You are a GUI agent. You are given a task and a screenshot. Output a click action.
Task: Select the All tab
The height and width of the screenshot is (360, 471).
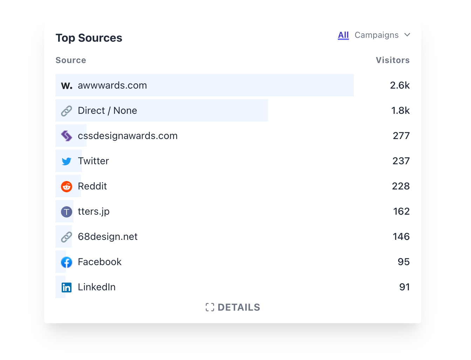point(343,35)
